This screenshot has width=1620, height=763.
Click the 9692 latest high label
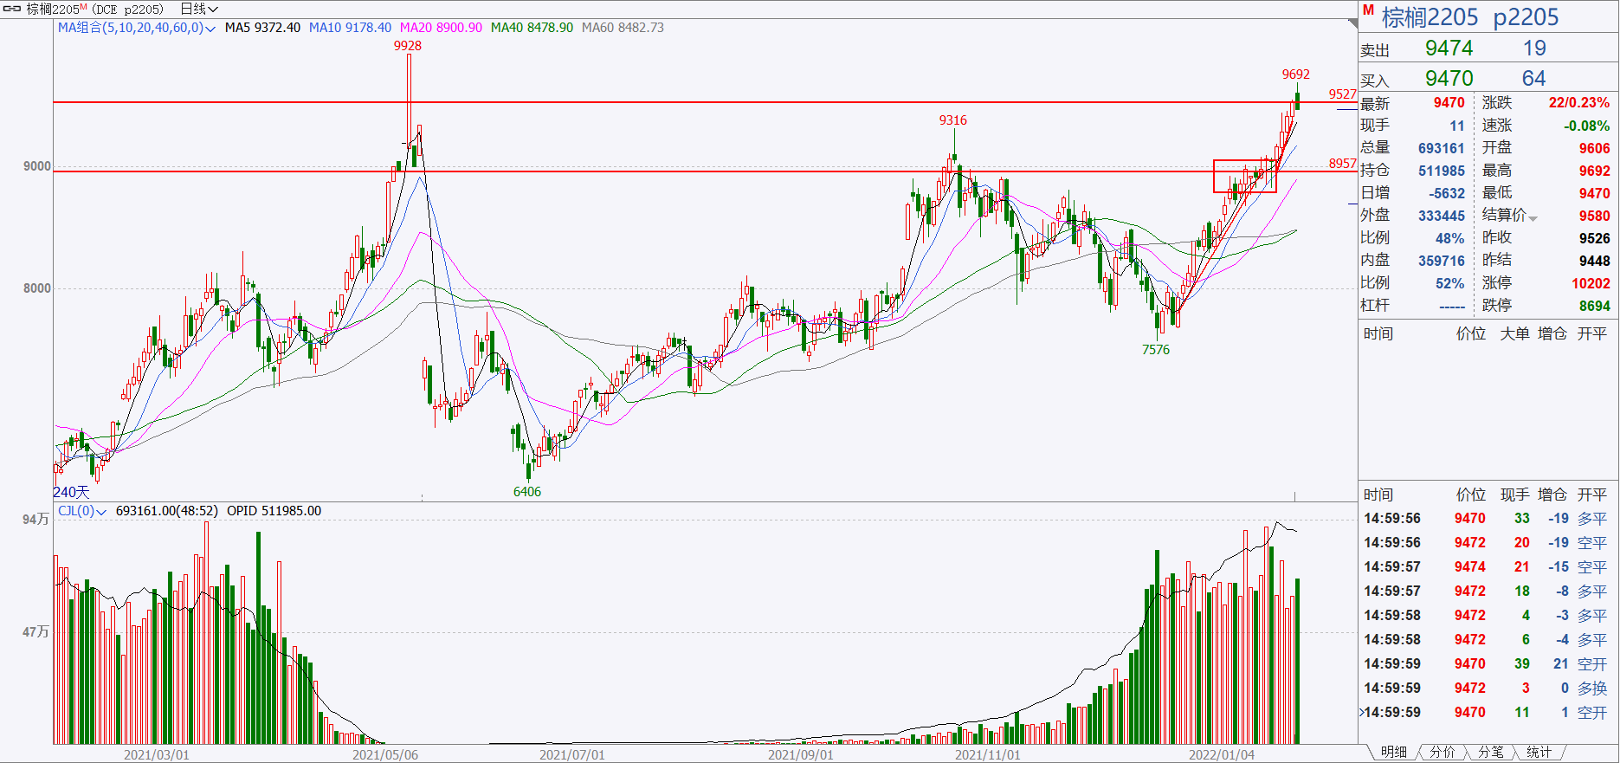pyautogui.click(x=1296, y=74)
